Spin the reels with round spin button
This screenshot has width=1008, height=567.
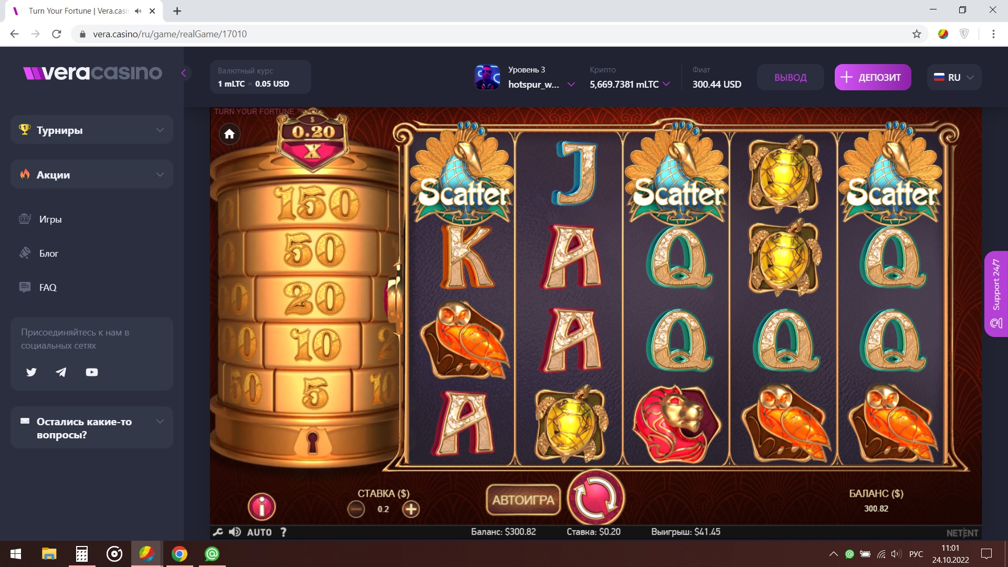tap(596, 497)
